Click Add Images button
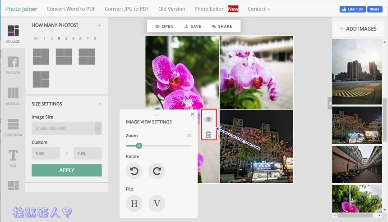 358,29
